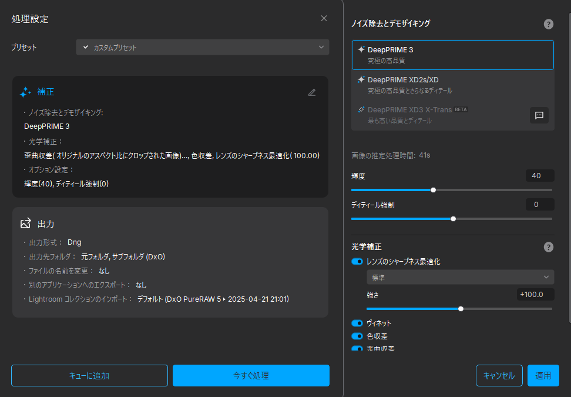Open help for ノイズ除去とデモザイキング
571x397 pixels.
coord(549,24)
